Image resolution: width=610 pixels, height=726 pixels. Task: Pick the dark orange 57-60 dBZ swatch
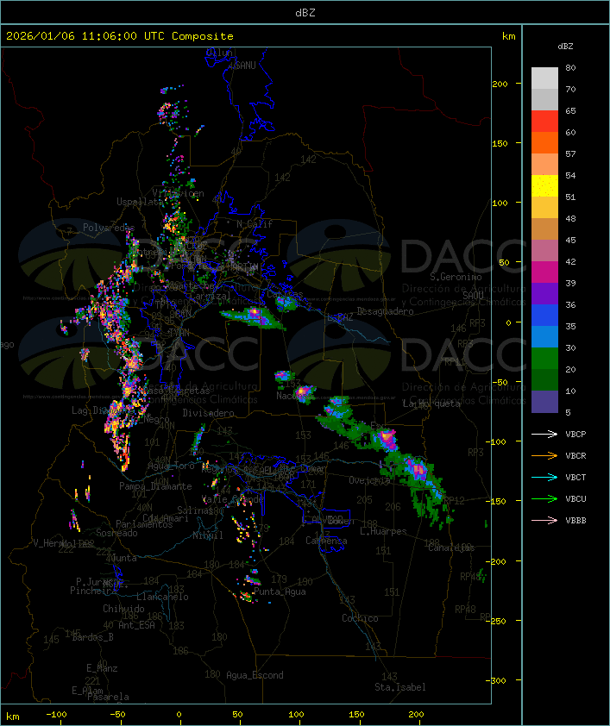544,142
